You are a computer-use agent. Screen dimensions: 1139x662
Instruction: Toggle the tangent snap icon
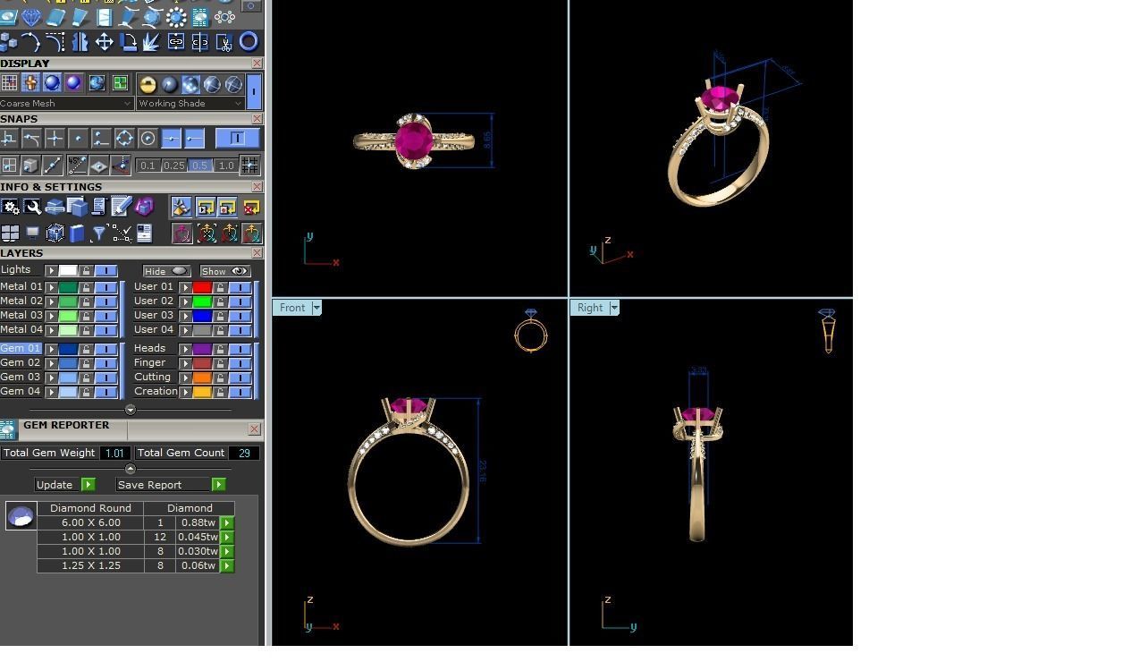31,138
